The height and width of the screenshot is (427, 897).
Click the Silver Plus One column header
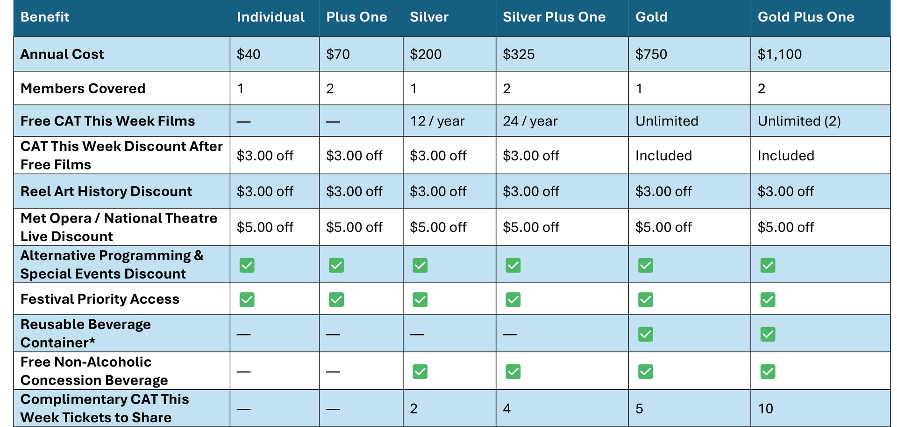(x=554, y=17)
